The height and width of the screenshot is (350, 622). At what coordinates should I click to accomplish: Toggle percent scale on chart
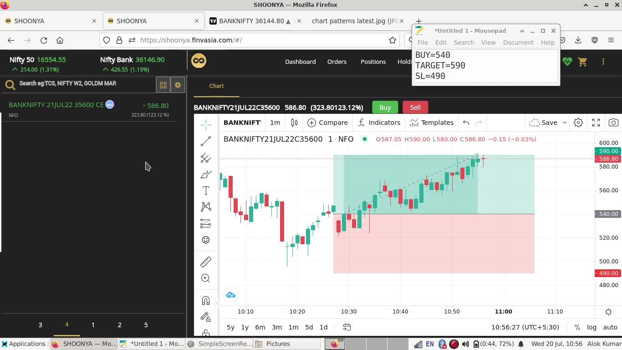[577, 327]
